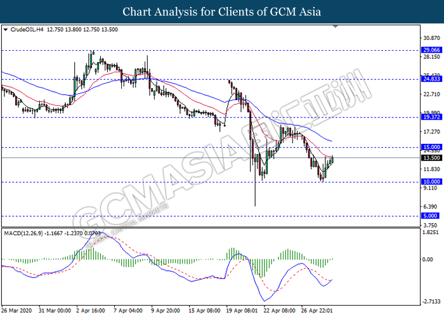Click the chart shift marker triangle at top
Screen dimensions: 444x317
[336, 27]
